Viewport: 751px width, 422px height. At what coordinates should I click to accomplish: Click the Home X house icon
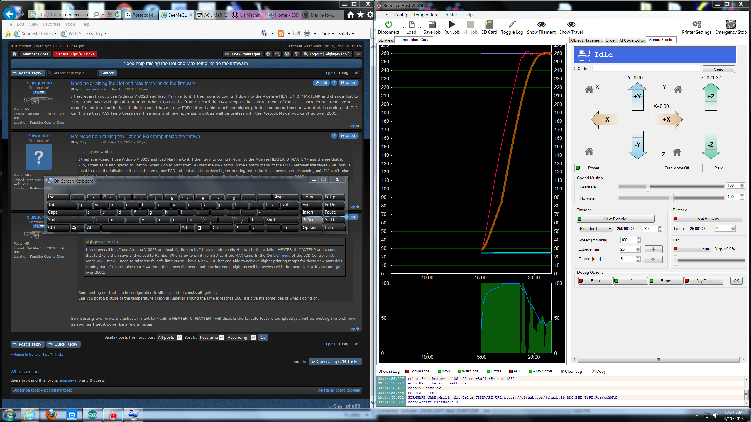589,89
